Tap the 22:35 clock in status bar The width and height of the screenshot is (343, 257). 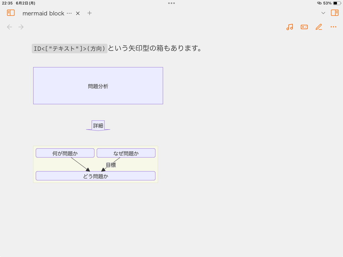click(7, 3)
